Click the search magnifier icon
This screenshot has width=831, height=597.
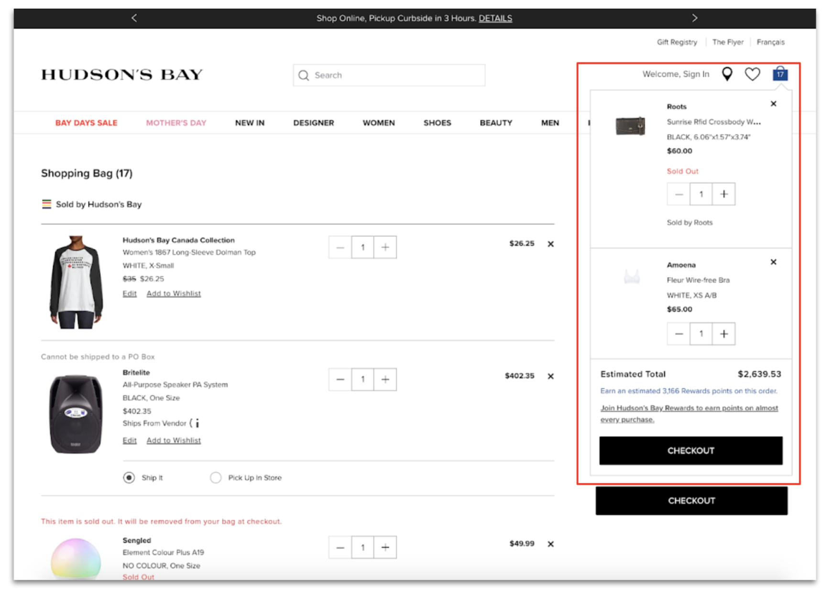tap(304, 75)
